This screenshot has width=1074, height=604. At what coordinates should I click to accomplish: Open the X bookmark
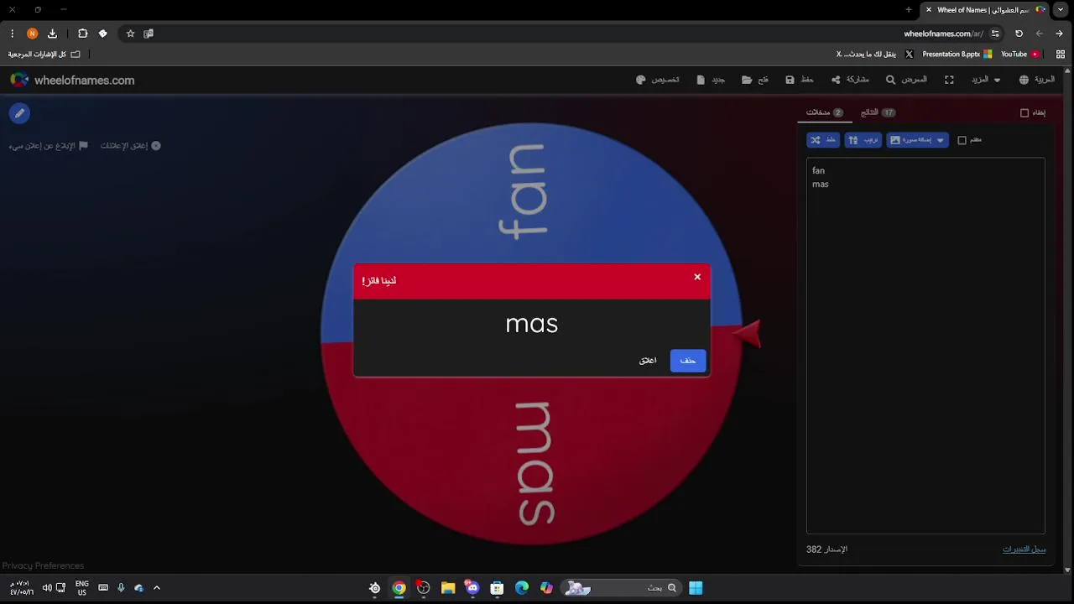click(x=874, y=54)
